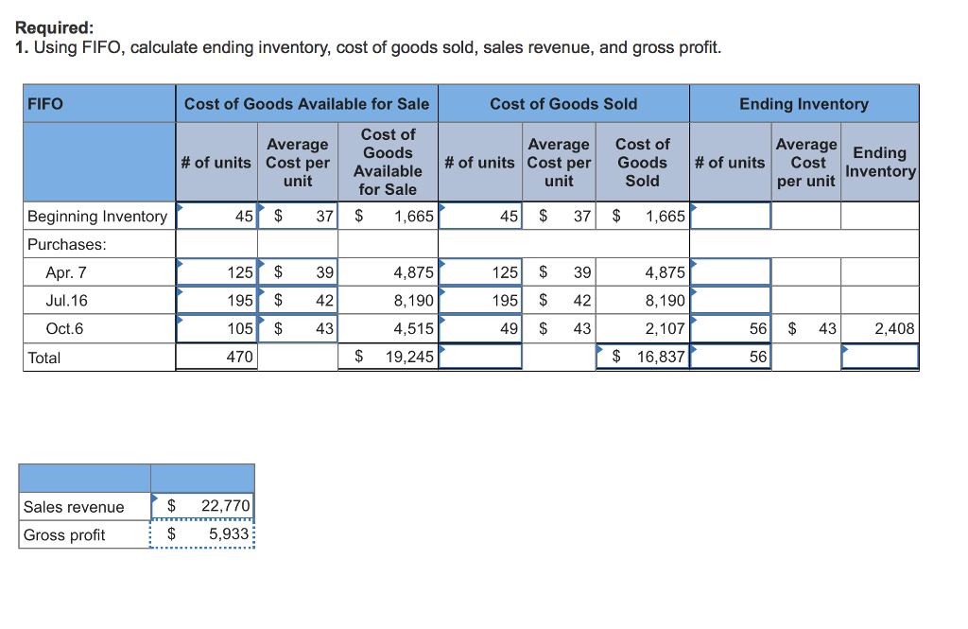Viewport: 968px width, 629px height.
Task: Select the Cost of Goods Sold column header
Action: coord(566,103)
